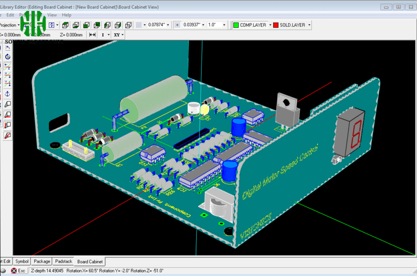Click the last wireframe cube icon on toolbar
This screenshot has height=276, width=417.
[129, 25]
